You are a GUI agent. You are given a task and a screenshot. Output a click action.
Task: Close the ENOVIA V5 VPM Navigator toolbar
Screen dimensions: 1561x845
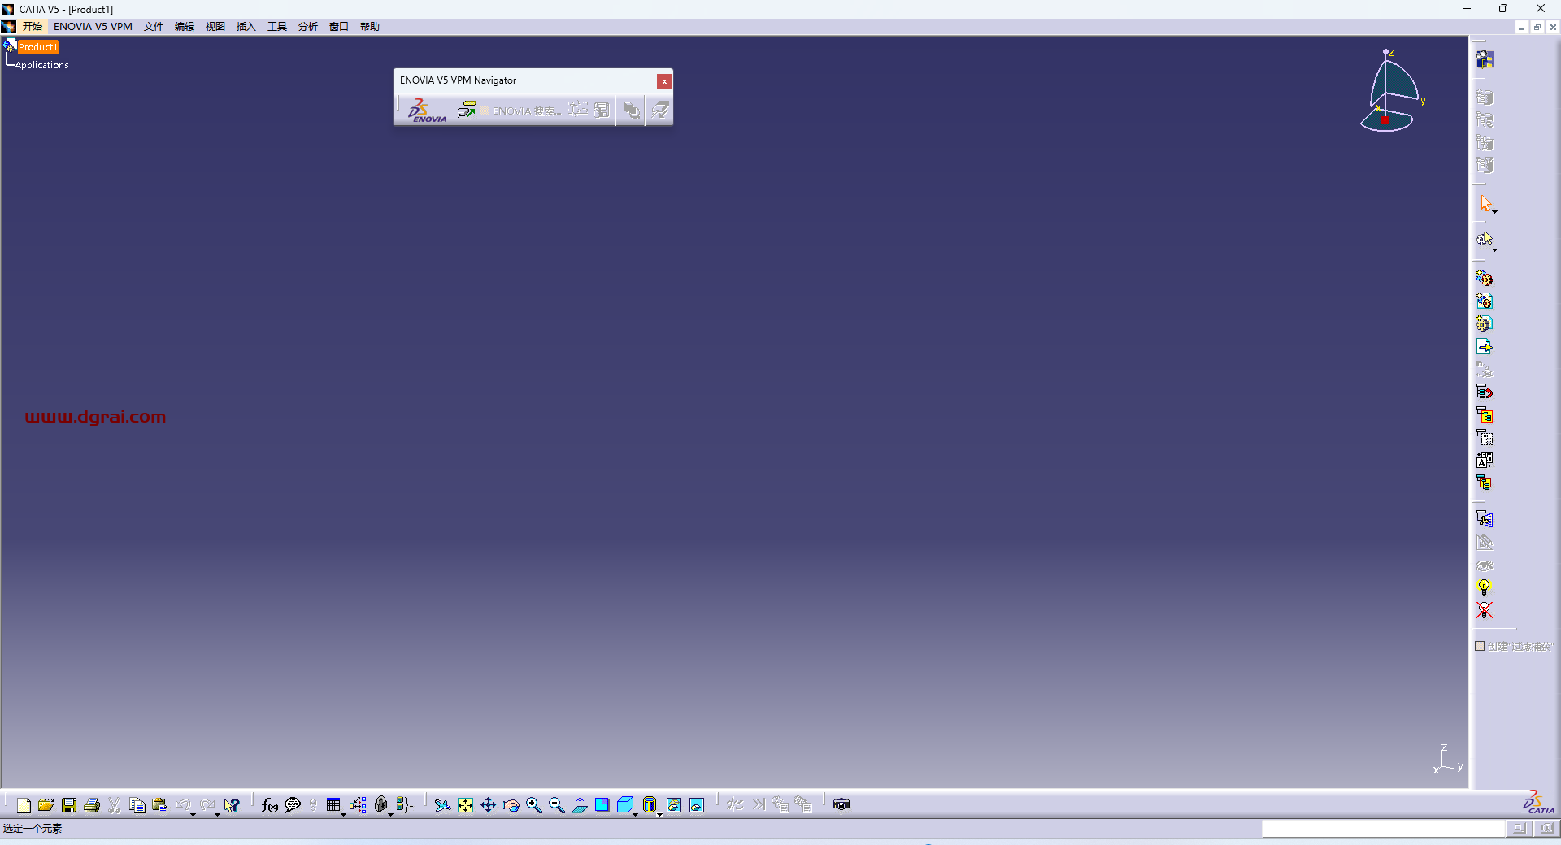(x=664, y=81)
